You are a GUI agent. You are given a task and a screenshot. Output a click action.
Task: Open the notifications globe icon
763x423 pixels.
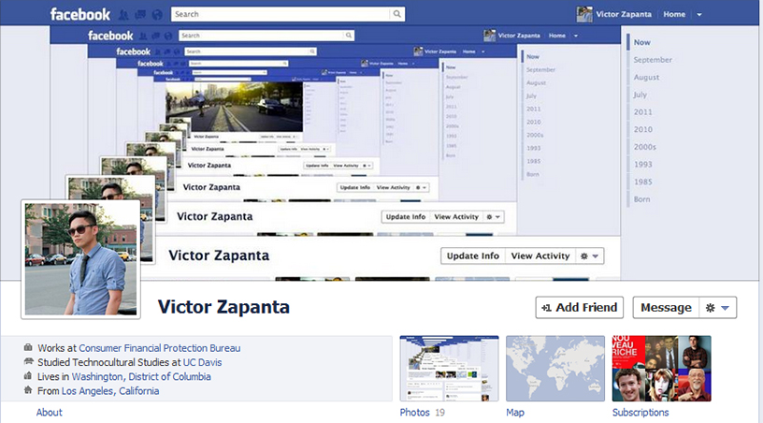(x=157, y=15)
